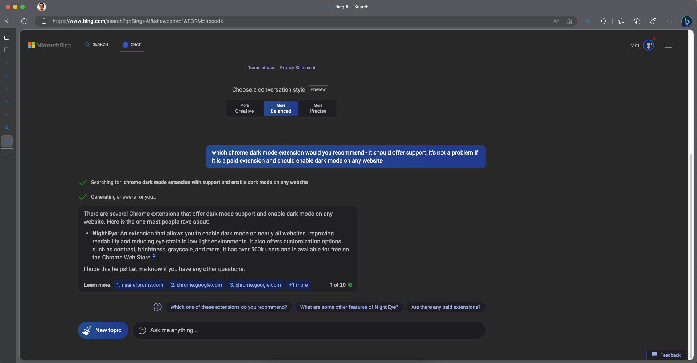The image size is (697, 363).
Task: Open the Rewards trophy medal icon
Action: click(649, 45)
